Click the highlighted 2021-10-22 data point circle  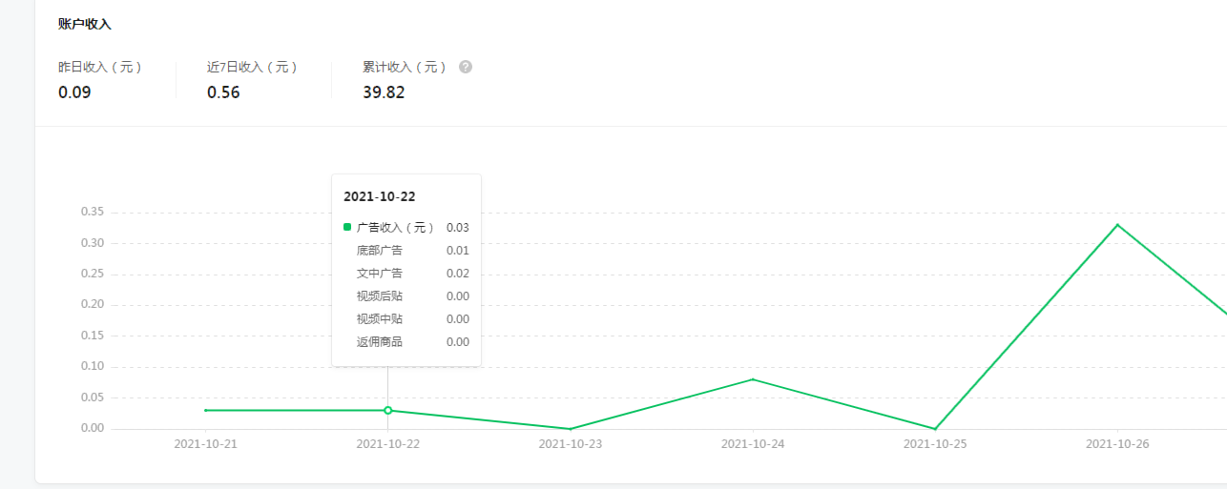(387, 410)
